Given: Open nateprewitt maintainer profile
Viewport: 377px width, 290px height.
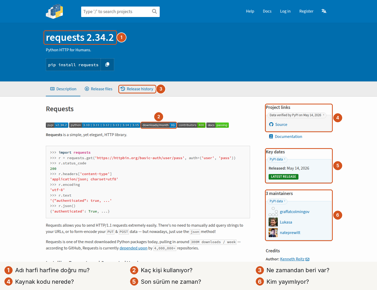Looking at the screenshot, I should click(x=290, y=233).
